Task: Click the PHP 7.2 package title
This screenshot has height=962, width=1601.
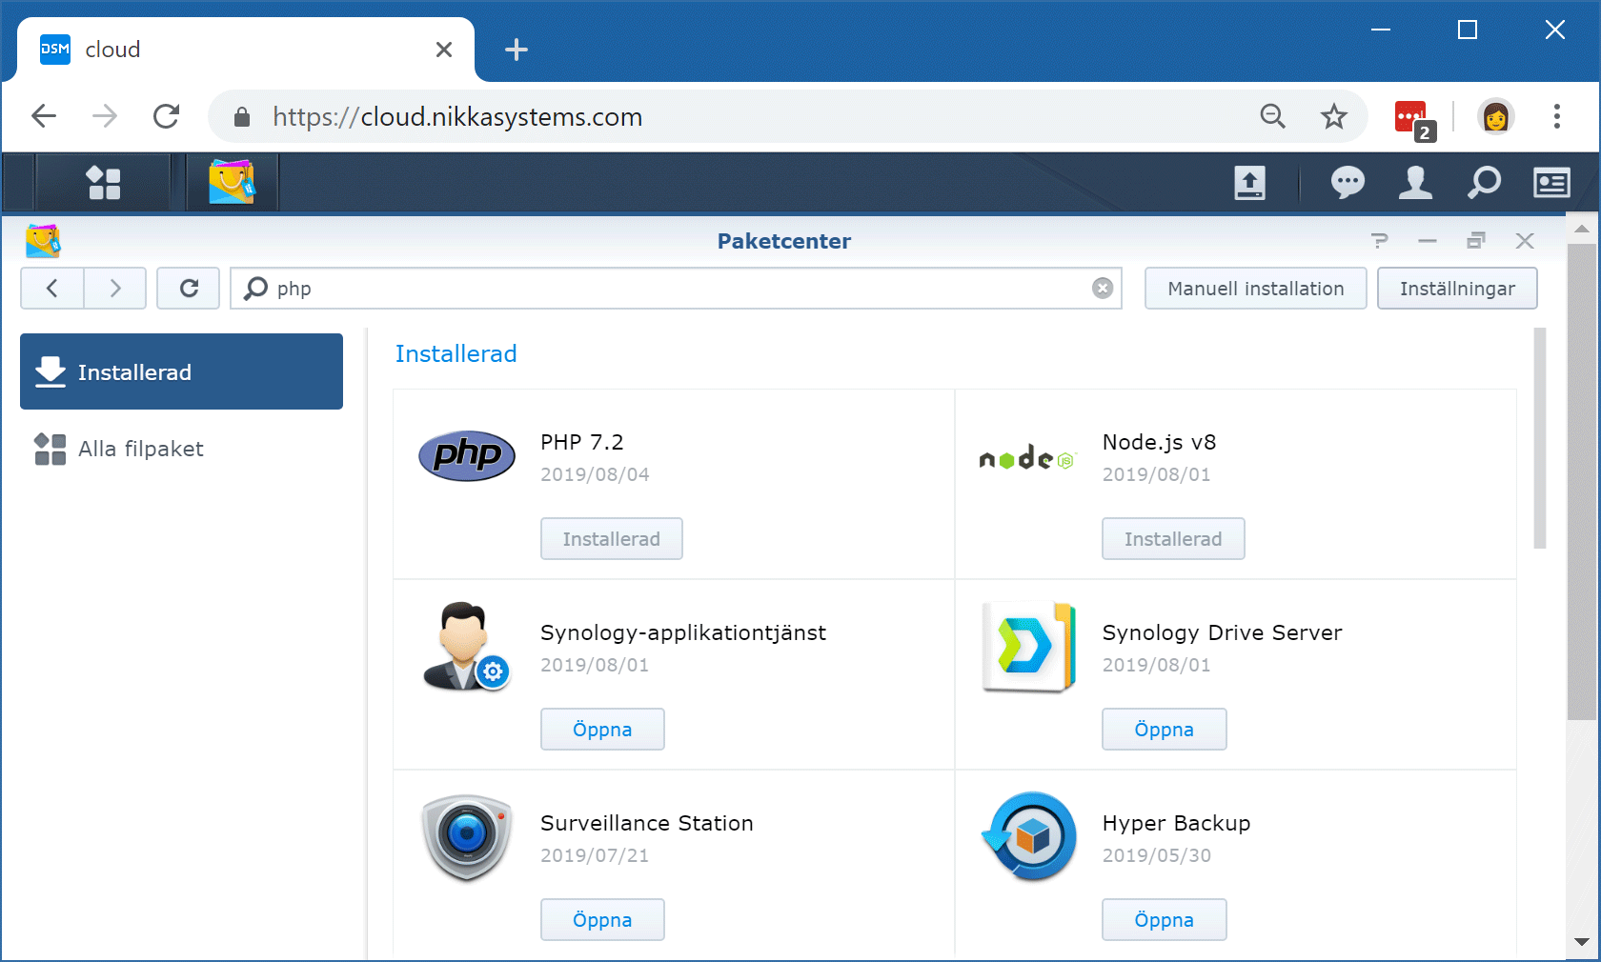Action: pyautogui.click(x=581, y=442)
